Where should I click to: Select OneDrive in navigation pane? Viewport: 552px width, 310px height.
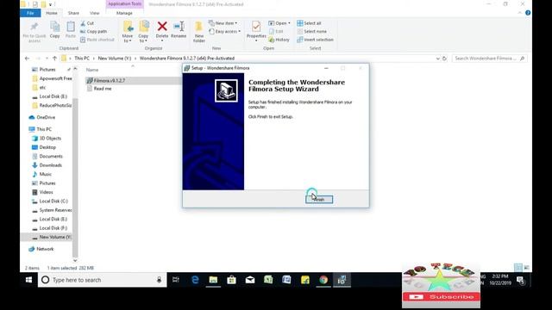(x=46, y=117)
